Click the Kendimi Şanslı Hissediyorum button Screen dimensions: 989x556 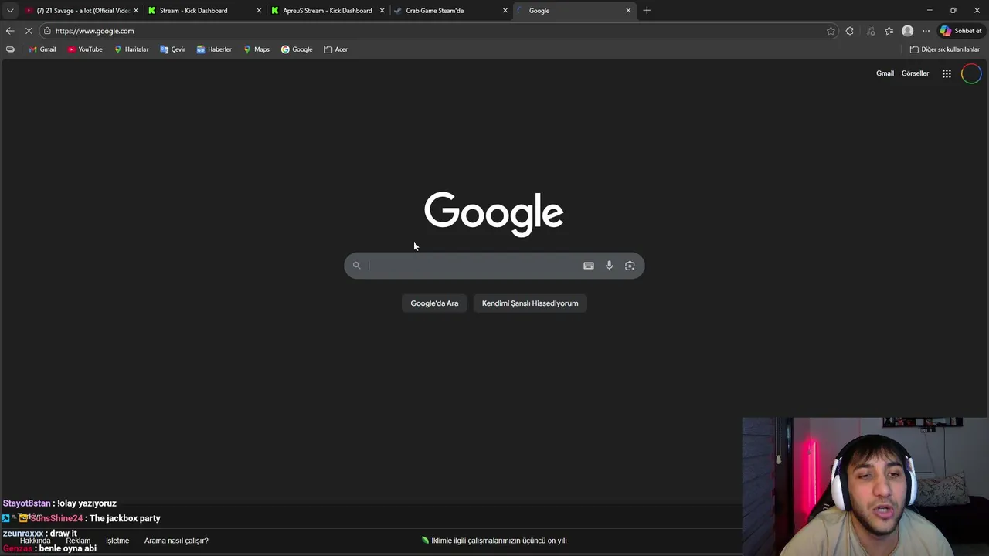pos(530,303)
